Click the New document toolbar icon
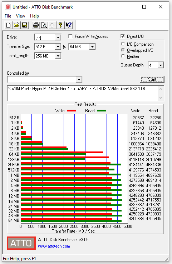 coord(8,25)
